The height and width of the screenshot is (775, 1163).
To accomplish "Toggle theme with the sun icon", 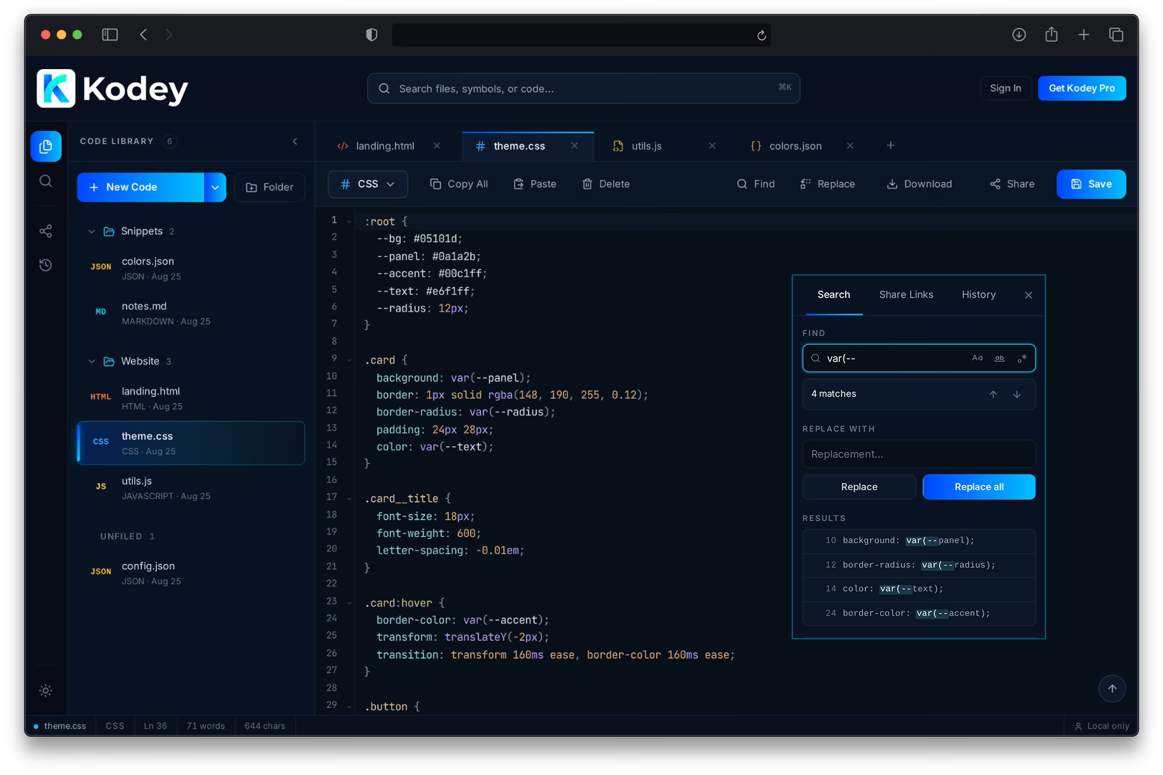I will [46, 690].
